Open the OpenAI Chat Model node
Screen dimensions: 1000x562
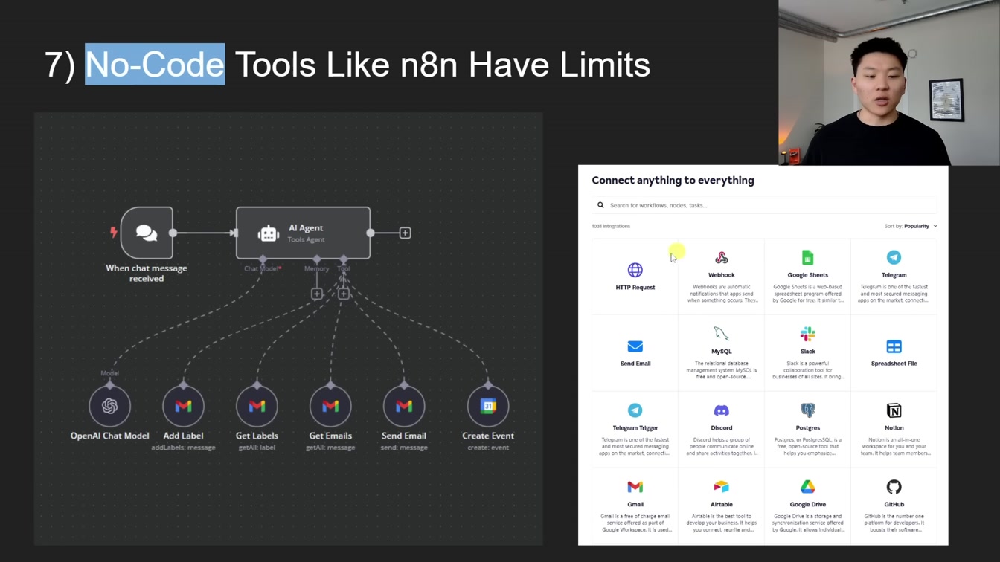(110, 406)
